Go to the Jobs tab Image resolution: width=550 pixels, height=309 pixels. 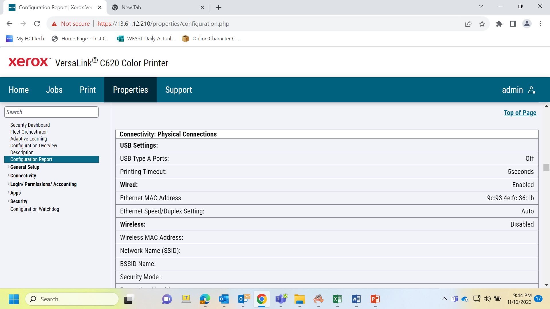point(54,90)
